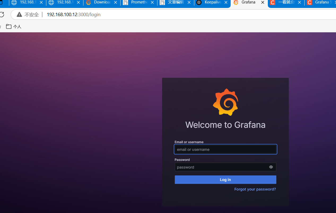Open the Forgot your password link

(255, 189)
